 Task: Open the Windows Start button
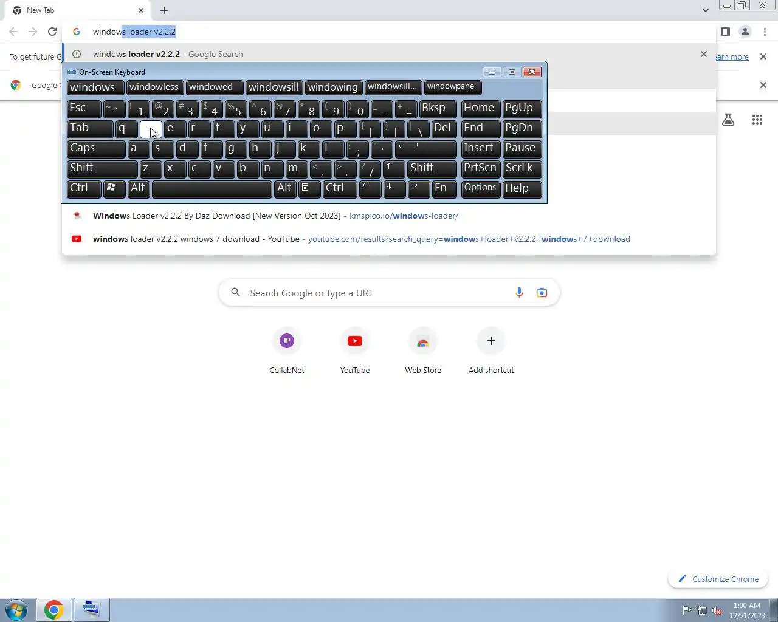(x=16, y=610)
